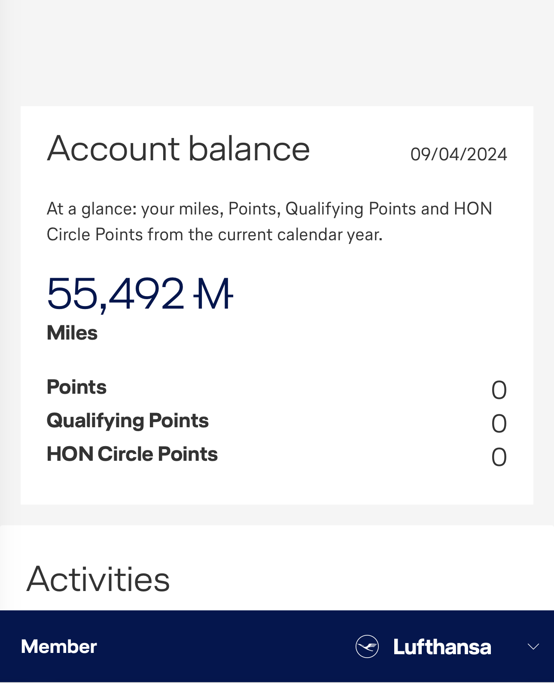Click the Points value of 0
Image resolution: width=554 pixels, height=683 pixels.
pos(499,390)
